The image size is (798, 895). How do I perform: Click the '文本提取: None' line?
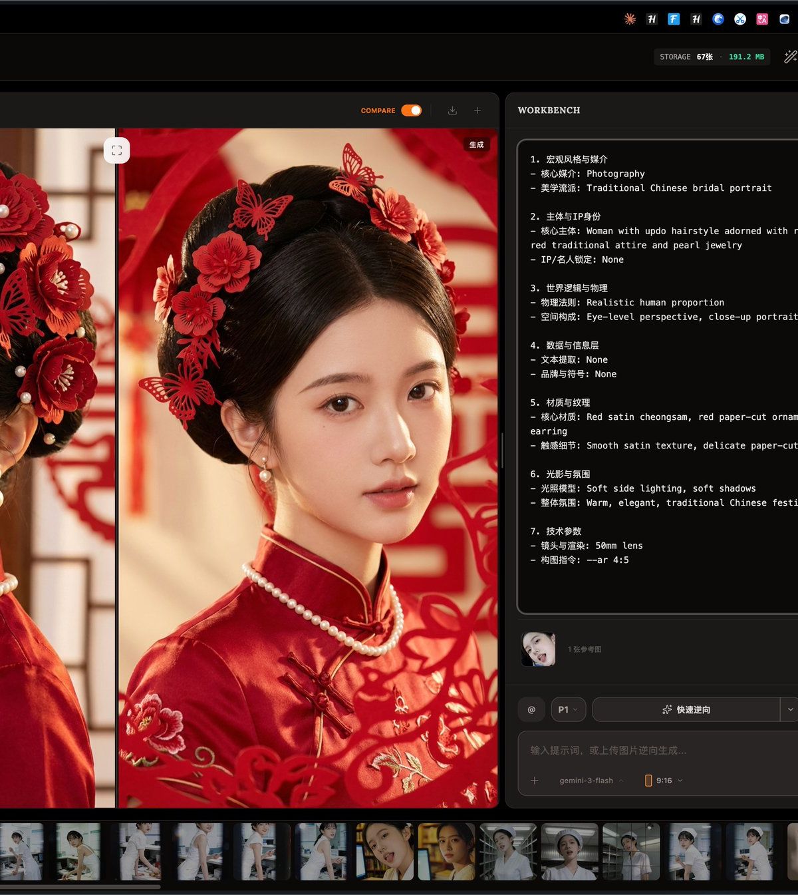coord(569,360)
